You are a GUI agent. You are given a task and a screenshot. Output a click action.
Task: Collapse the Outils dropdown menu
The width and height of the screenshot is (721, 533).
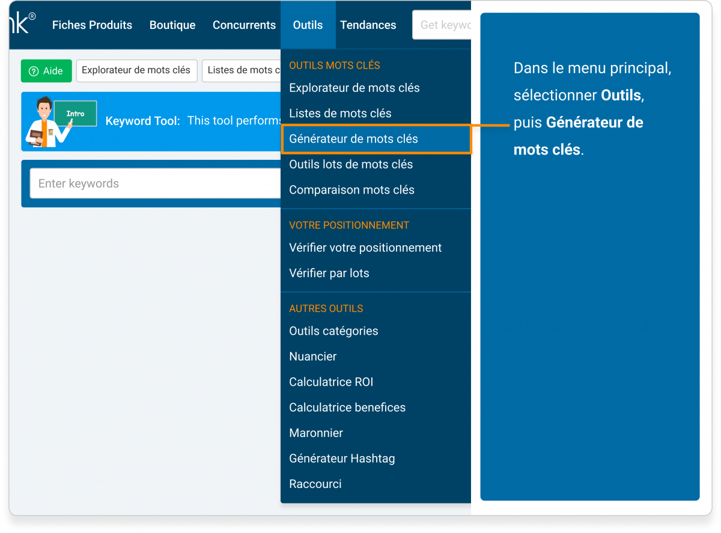[x=308, y=25]
